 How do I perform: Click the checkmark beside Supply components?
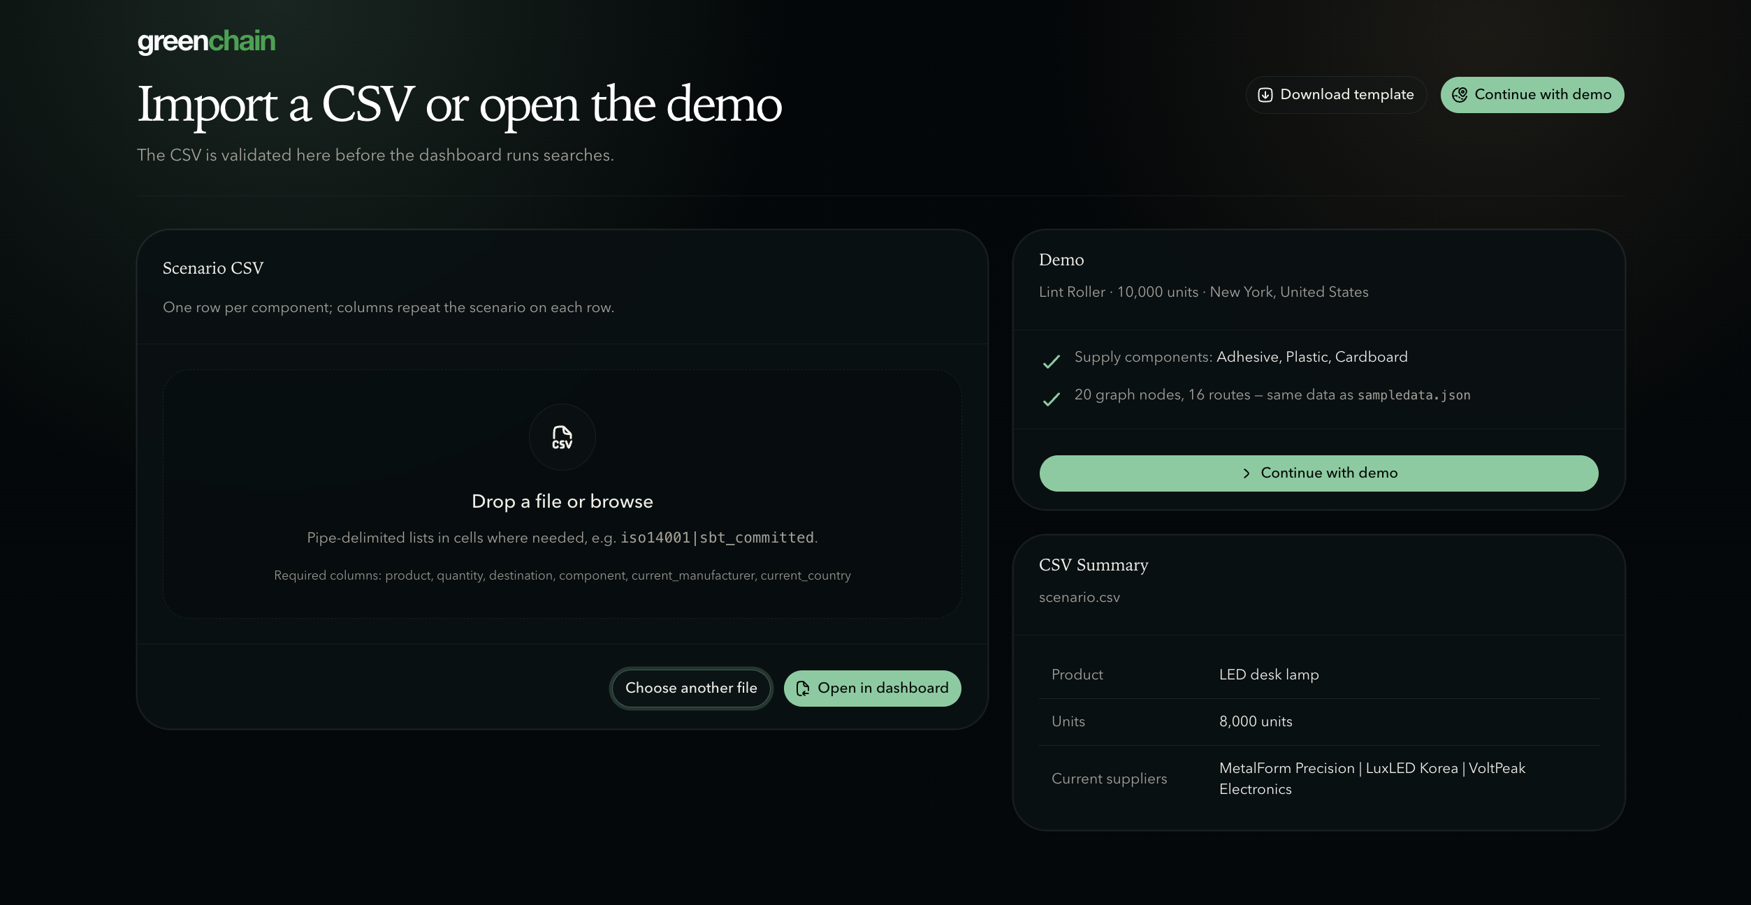point(1051,362)
